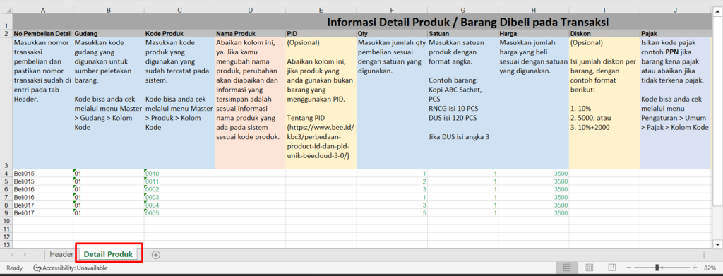Select column E header

(x=321, y=10)
